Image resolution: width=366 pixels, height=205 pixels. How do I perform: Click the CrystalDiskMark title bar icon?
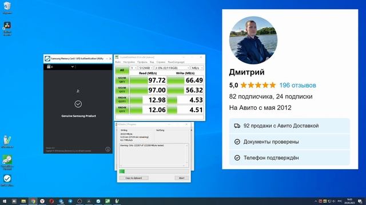point(117,57)
